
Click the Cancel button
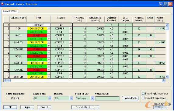(x=44, y=107)
